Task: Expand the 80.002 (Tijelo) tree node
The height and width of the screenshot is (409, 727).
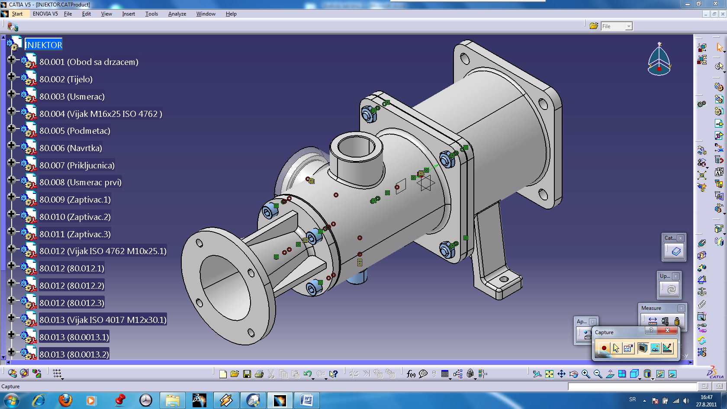Action: coord(12,77)
